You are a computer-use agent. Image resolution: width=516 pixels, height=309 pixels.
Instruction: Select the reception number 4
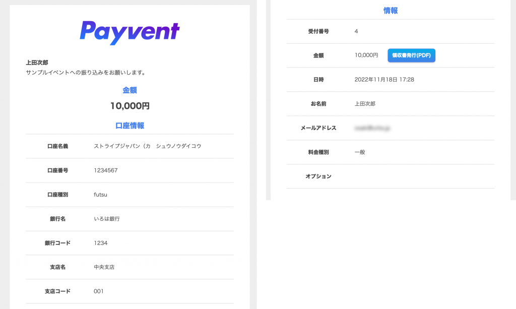coord(356,31)
